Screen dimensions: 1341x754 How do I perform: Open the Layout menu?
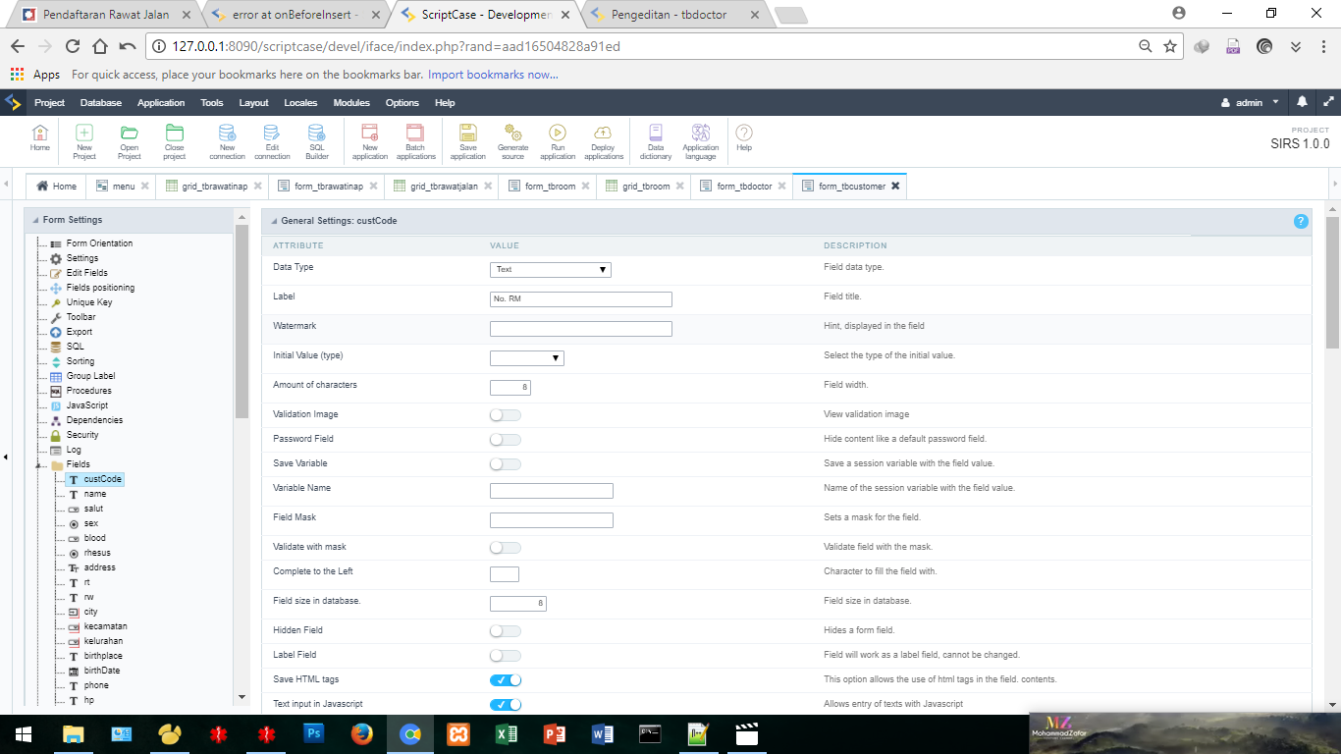253,102
